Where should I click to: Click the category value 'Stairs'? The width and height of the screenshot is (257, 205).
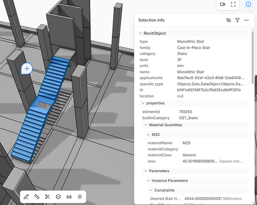pos(182,54)
